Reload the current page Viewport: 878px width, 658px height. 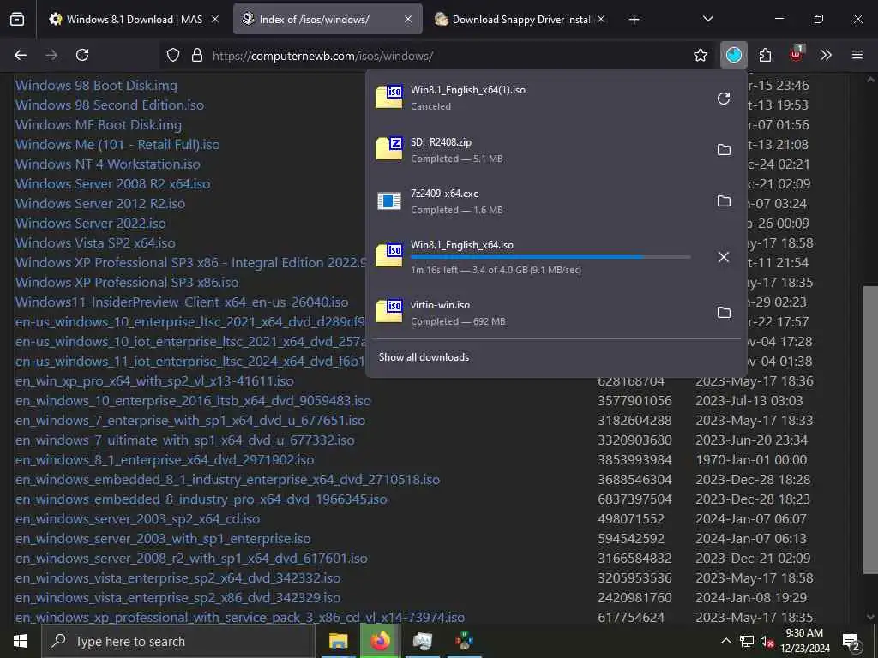[x=82, y=55]
